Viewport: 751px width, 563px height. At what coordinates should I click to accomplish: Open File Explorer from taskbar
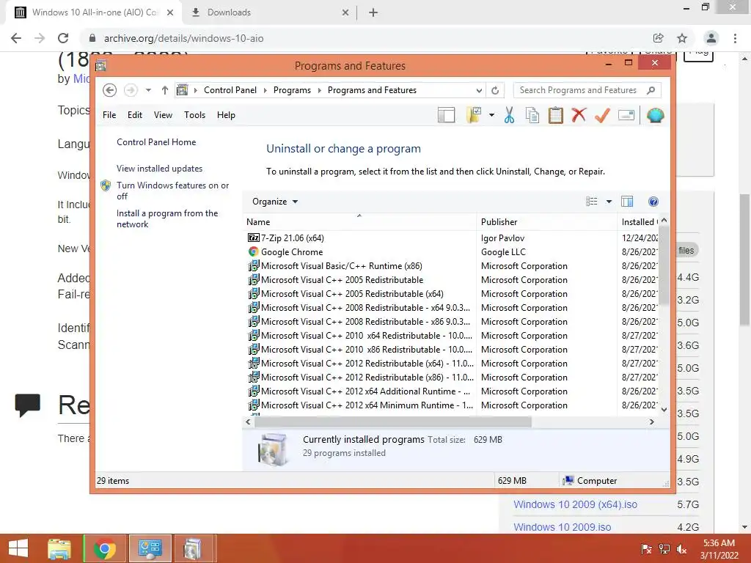coord(59,548)
